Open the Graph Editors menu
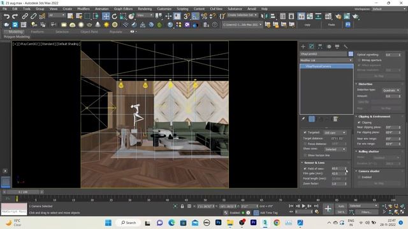Screen dimensions: 408x229 tap(123, 9)
